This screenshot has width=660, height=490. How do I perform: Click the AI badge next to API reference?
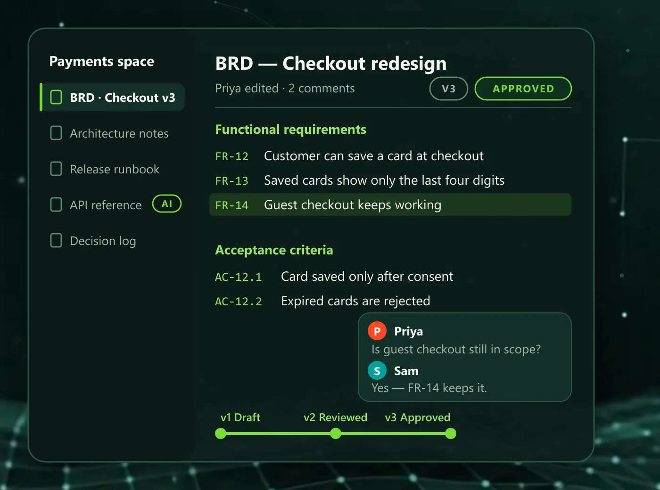point(167,204)
